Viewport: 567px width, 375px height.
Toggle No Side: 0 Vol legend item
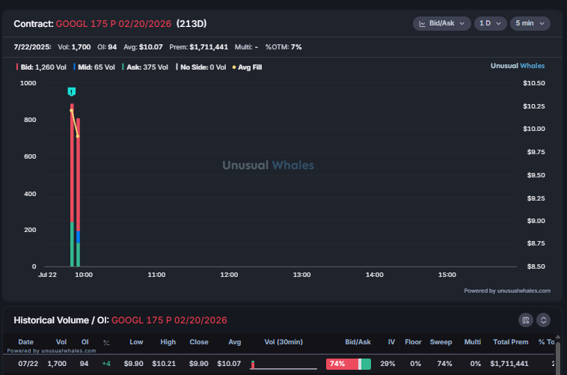pos(201,67)
